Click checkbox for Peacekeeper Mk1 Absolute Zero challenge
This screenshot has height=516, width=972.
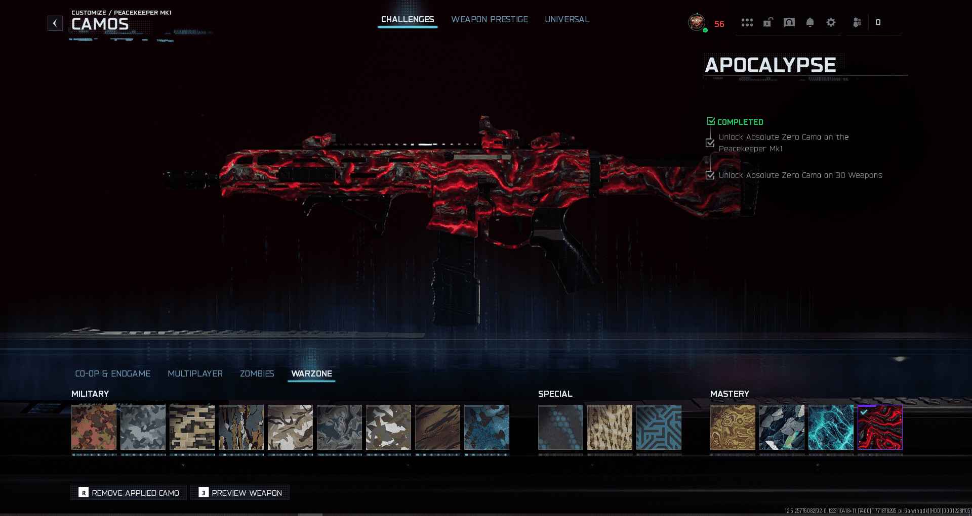click(x=710, y=143)
